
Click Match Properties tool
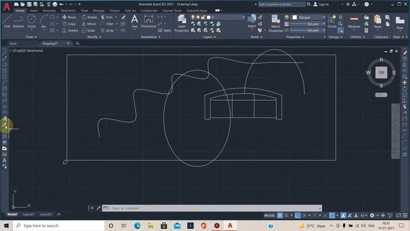pos(275,24)
